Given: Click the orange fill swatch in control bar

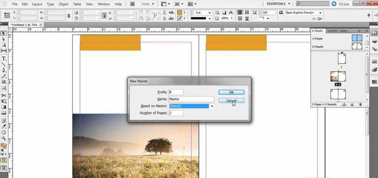Looking at the screenshot, I should (179, 13).
